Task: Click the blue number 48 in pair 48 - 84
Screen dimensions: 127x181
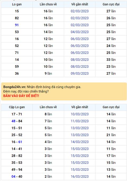Action: tap(13, 121)
